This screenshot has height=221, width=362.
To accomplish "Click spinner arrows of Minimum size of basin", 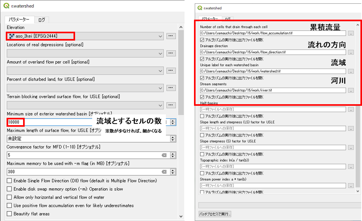I will pyautogui.click(x=173, y=122).
